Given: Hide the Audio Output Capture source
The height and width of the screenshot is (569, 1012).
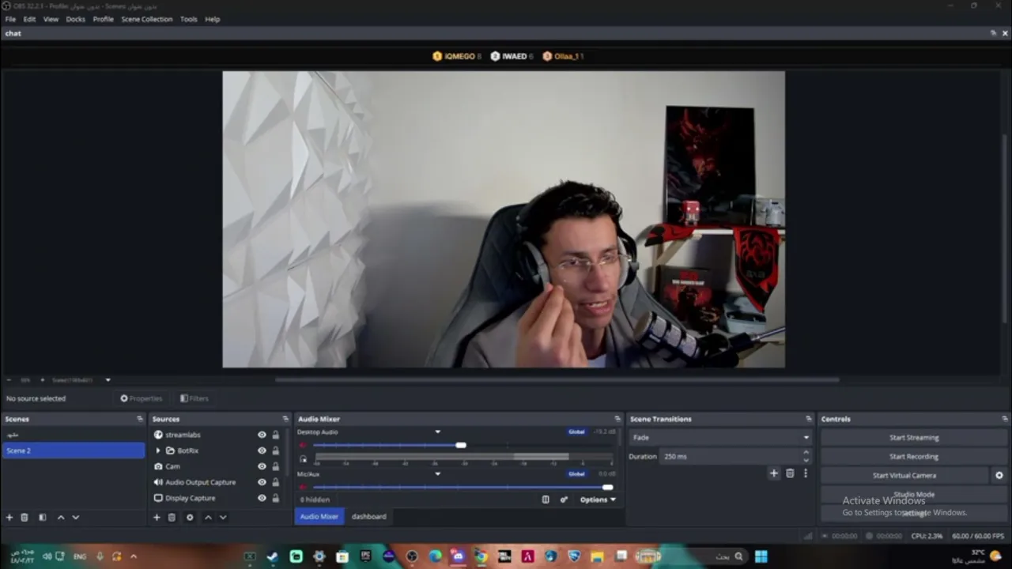Looking at the screenshot, I should [262, 482].
